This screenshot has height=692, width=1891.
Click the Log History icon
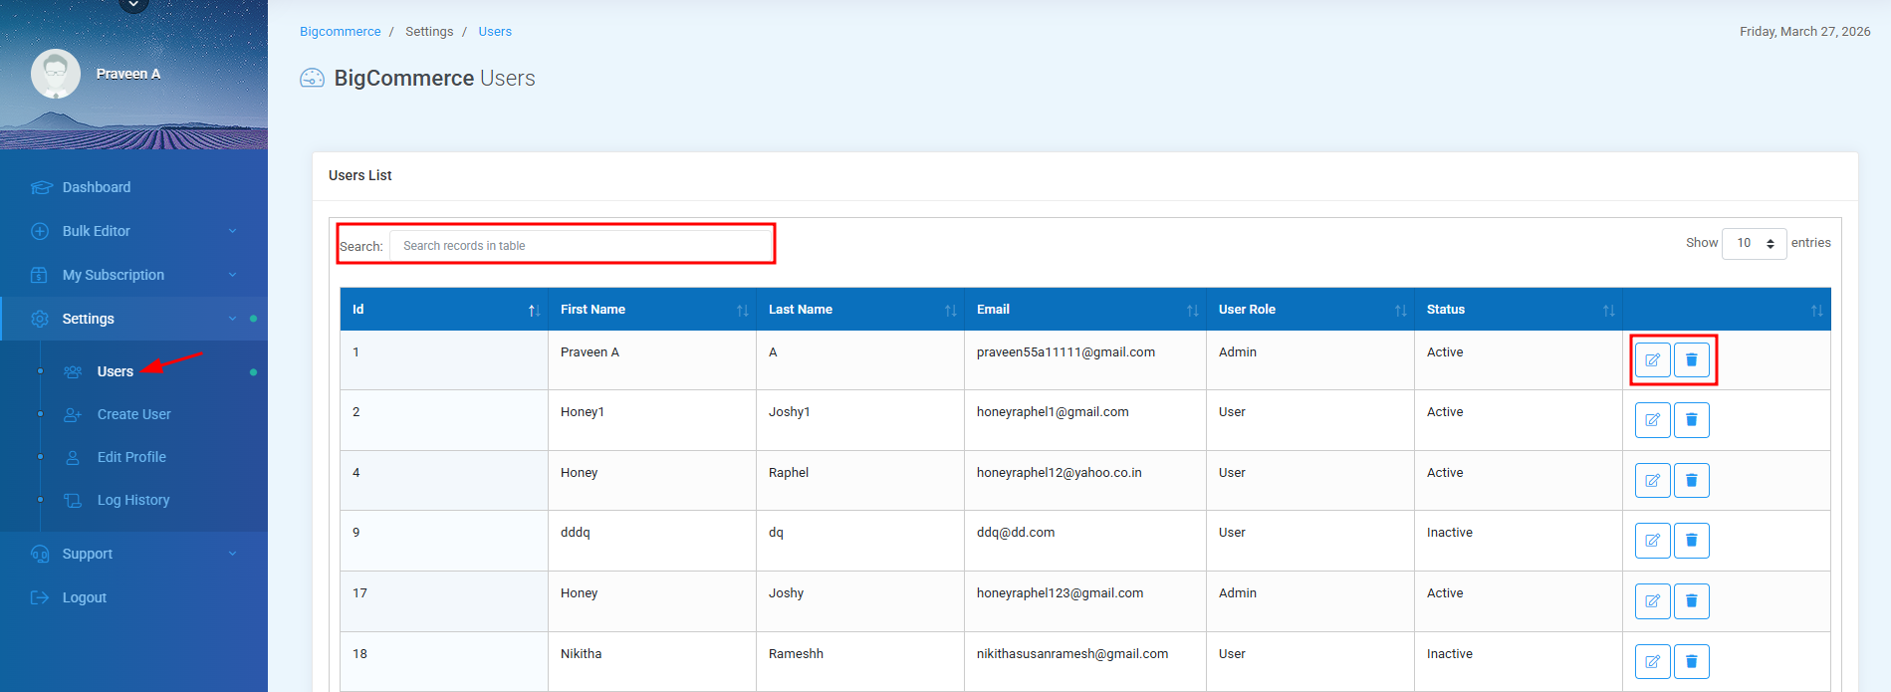[x=73, y=500]
